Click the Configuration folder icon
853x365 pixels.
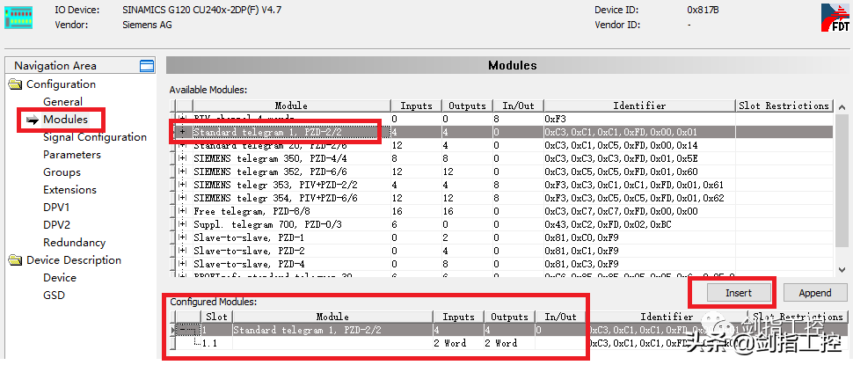click(x=16, y=84)
